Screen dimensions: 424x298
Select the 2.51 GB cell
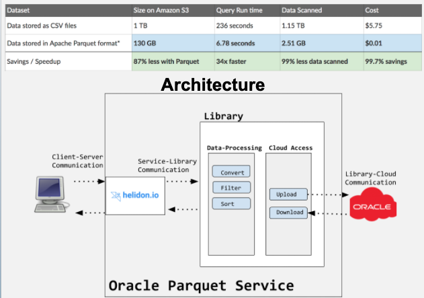pos(322,43)
